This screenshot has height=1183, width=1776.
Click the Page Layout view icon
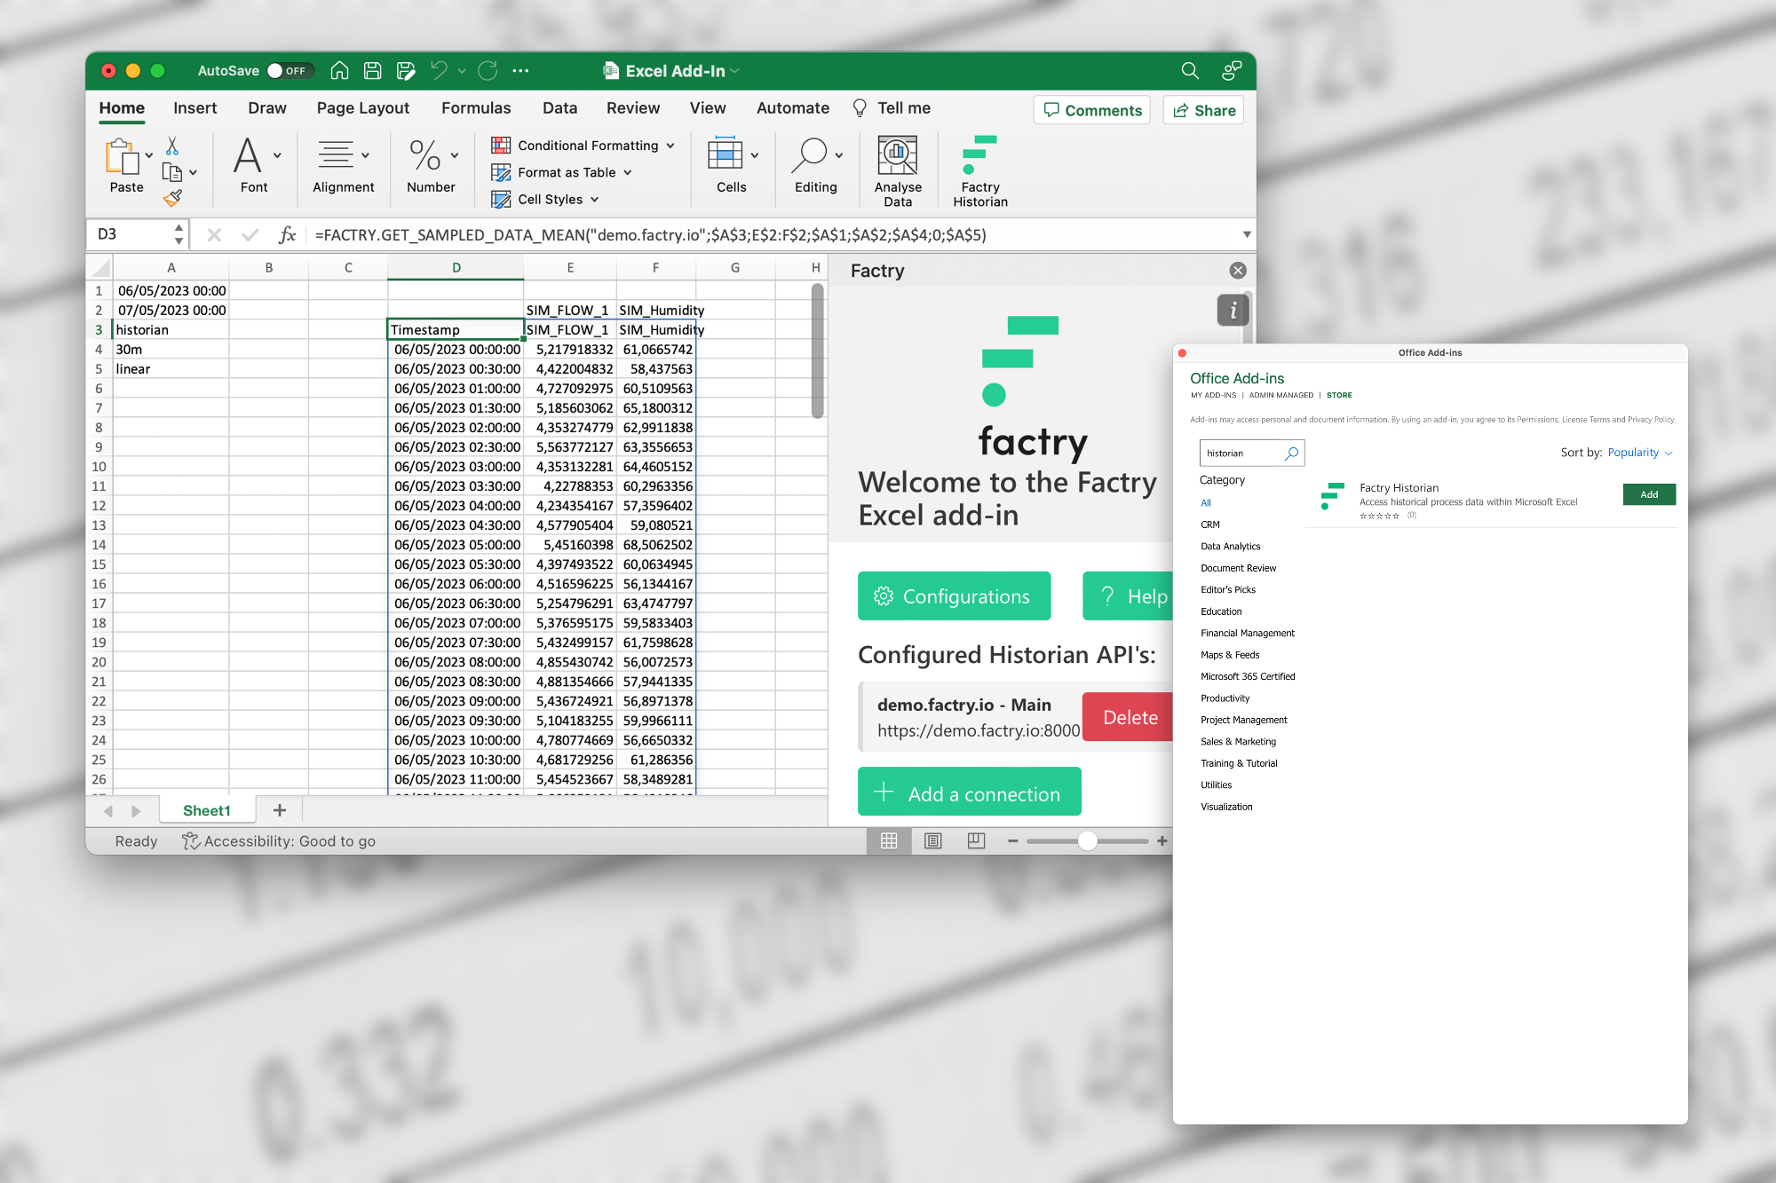pyautogui.click(x=933, y=840)
